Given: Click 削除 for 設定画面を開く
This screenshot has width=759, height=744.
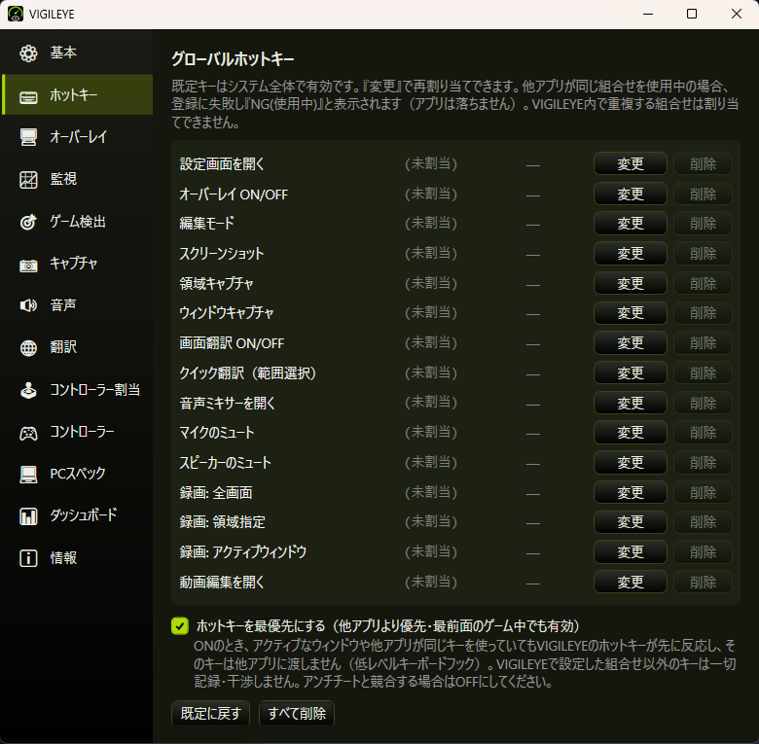Looking at the screenshot, I should [x=703, y=164].
